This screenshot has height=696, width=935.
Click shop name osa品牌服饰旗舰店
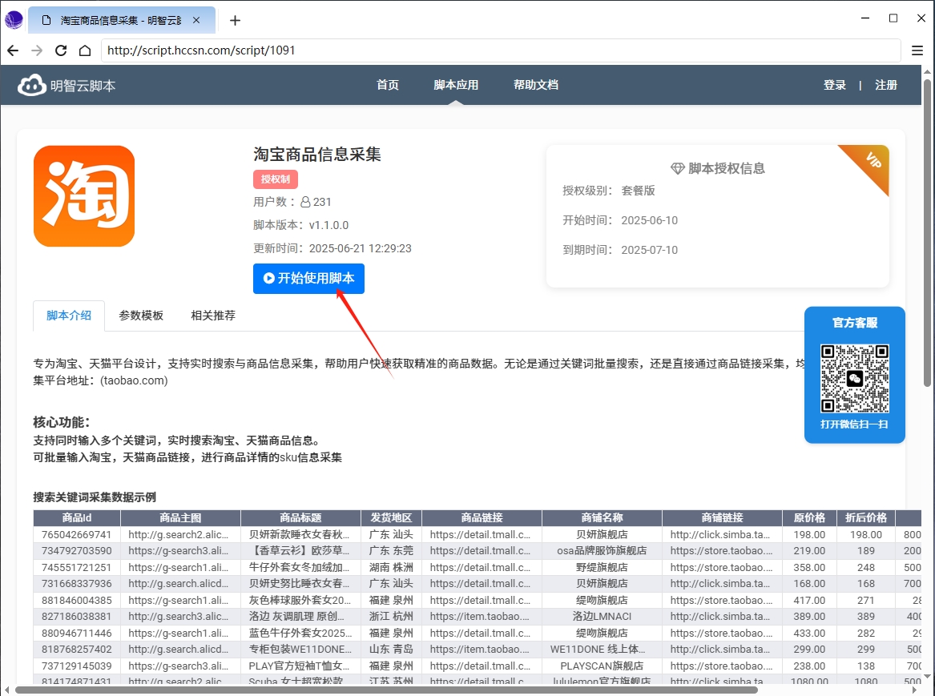point(602,550)
